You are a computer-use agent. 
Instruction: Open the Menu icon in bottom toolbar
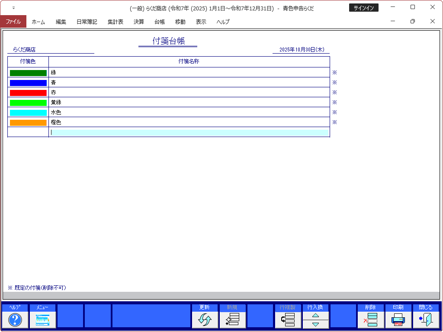pyautogui.click(x=42, y=320)
